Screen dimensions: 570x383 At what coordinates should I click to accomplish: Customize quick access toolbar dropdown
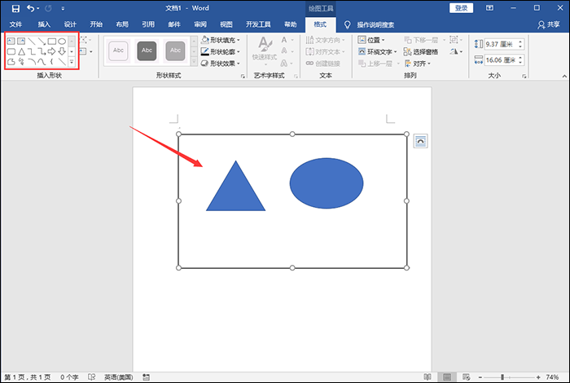pyautogui.click(x=63, y=8)
